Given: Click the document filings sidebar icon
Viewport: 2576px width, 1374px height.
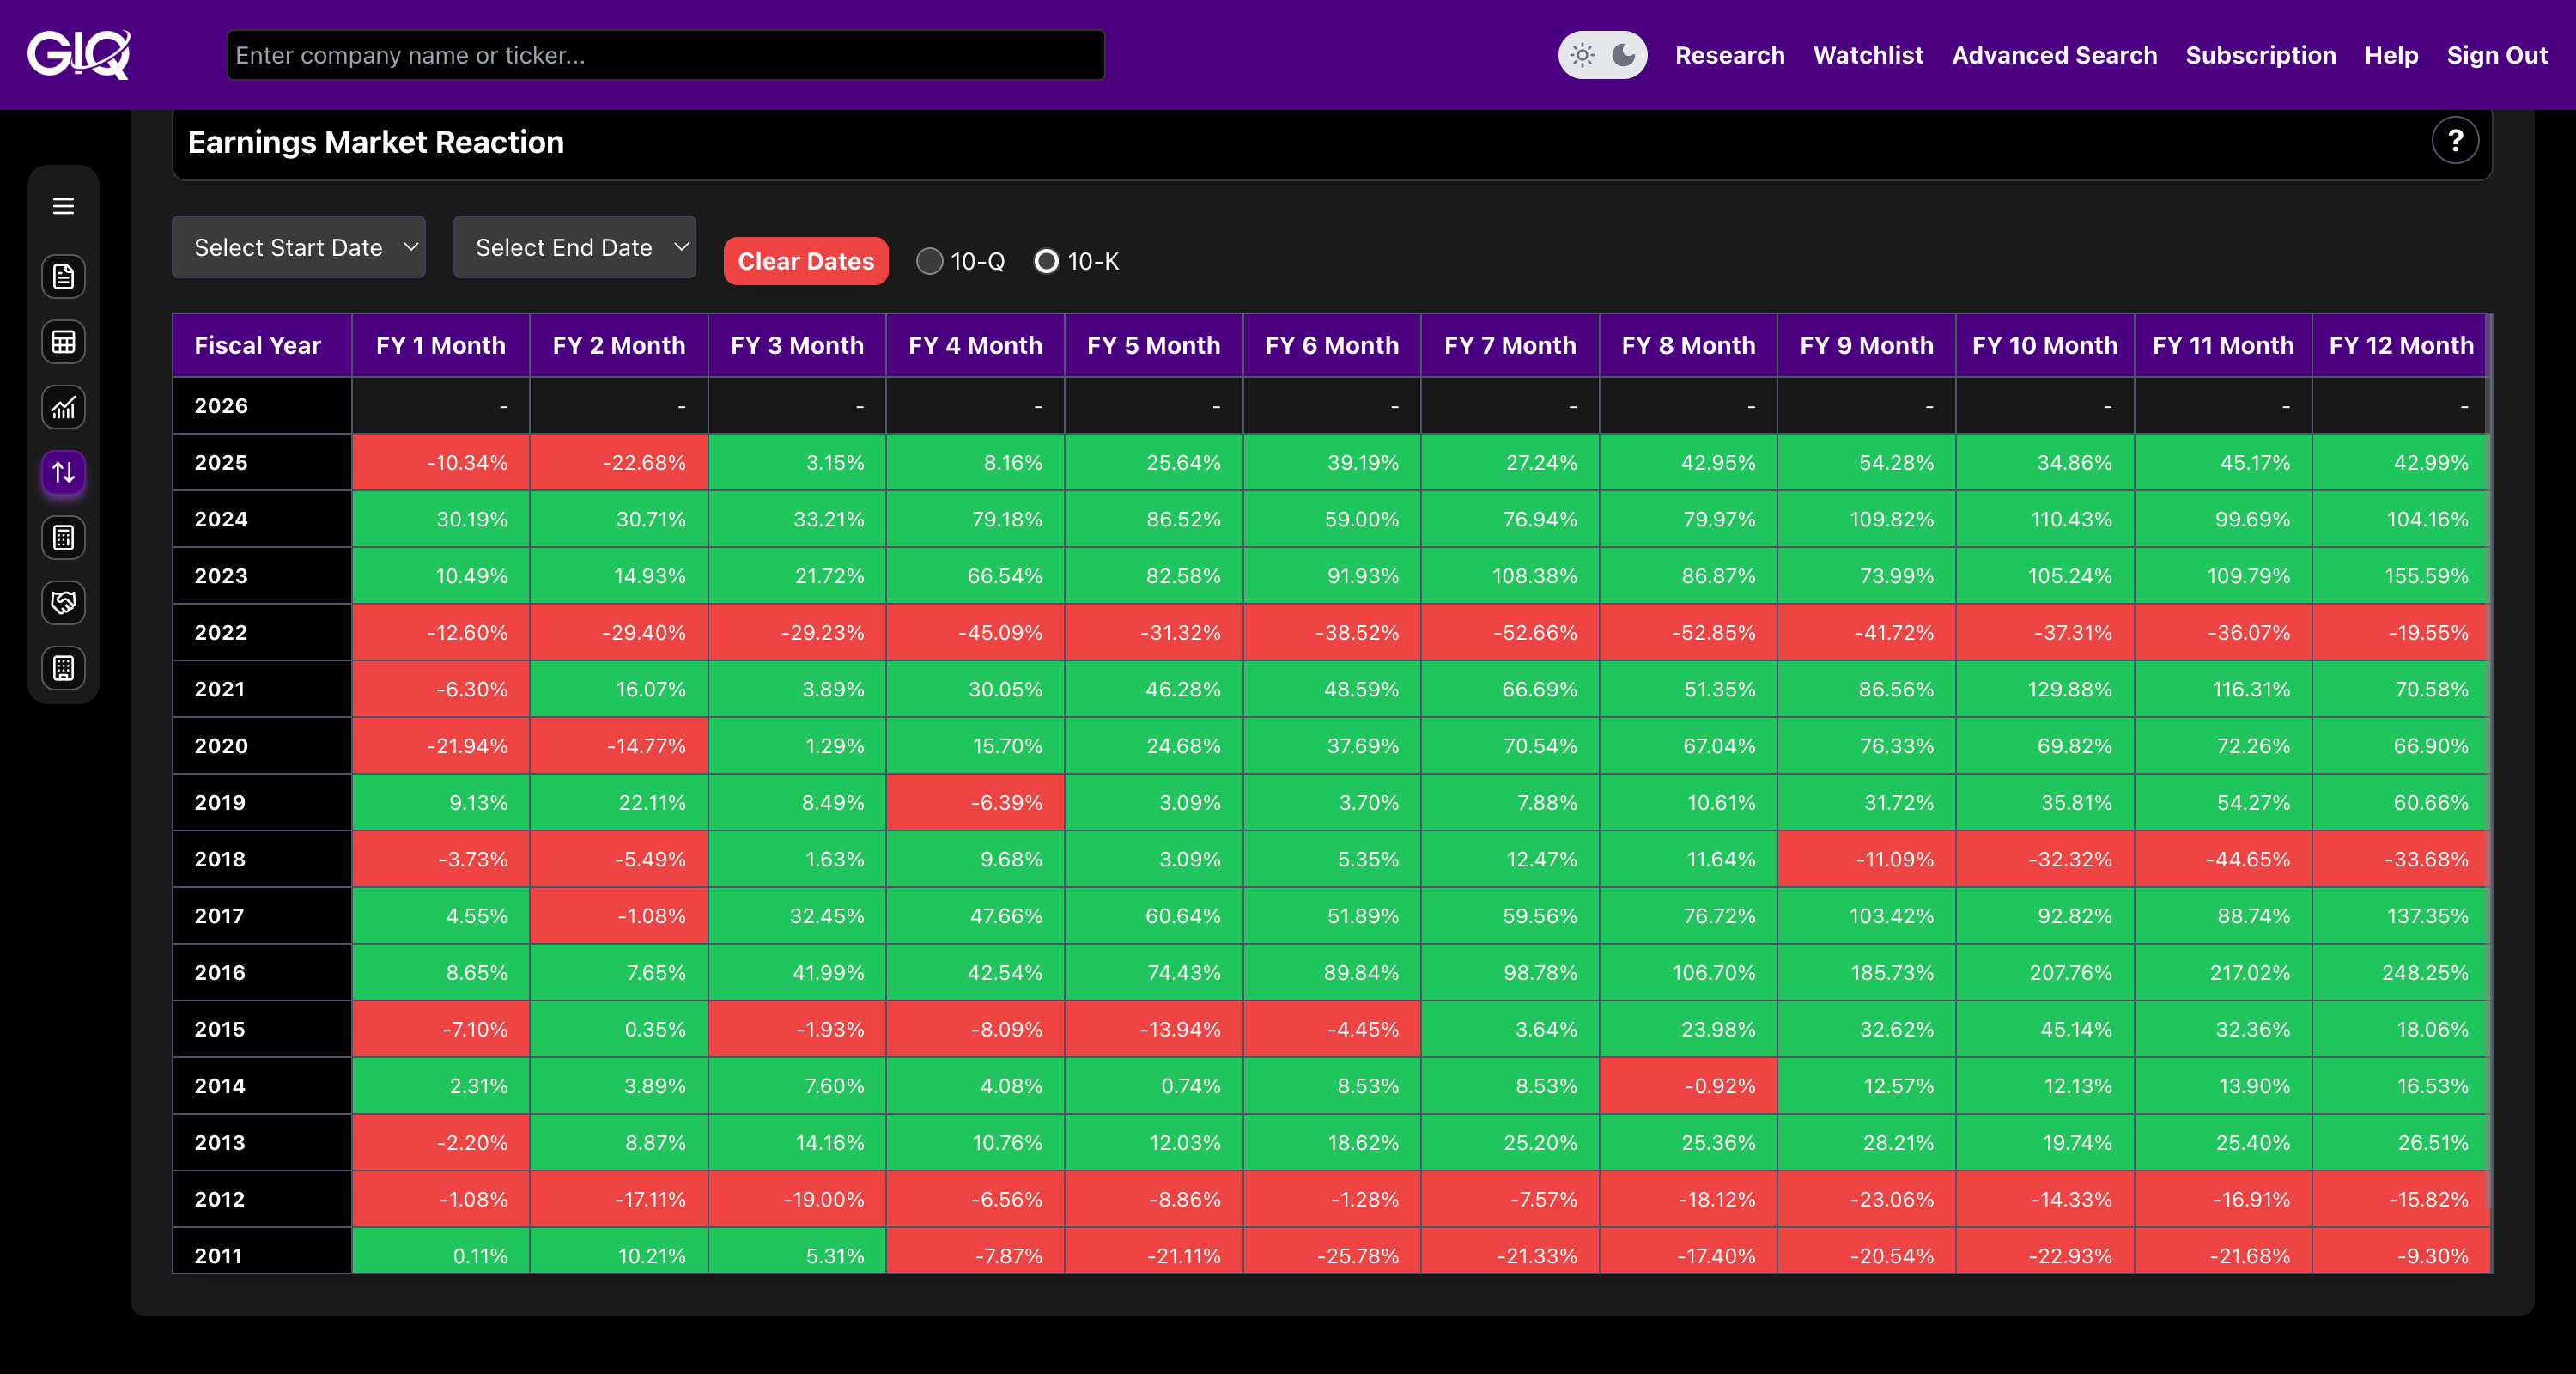Looking at the screenshot, I should pos(63,276).
